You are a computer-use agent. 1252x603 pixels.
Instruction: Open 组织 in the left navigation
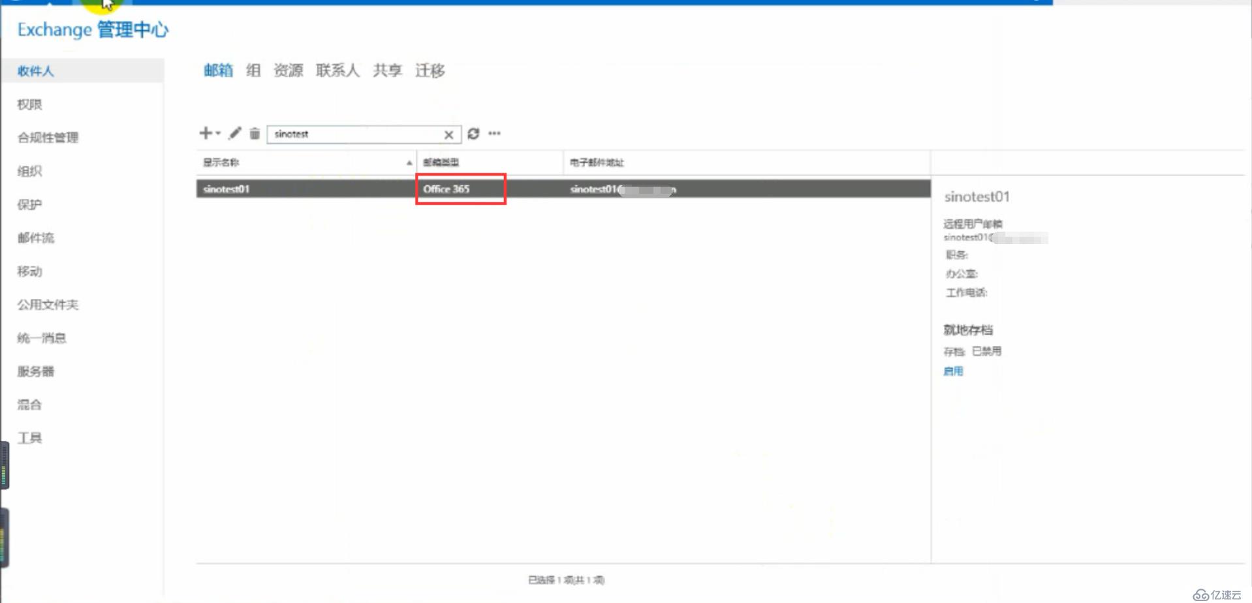[29, 171]
